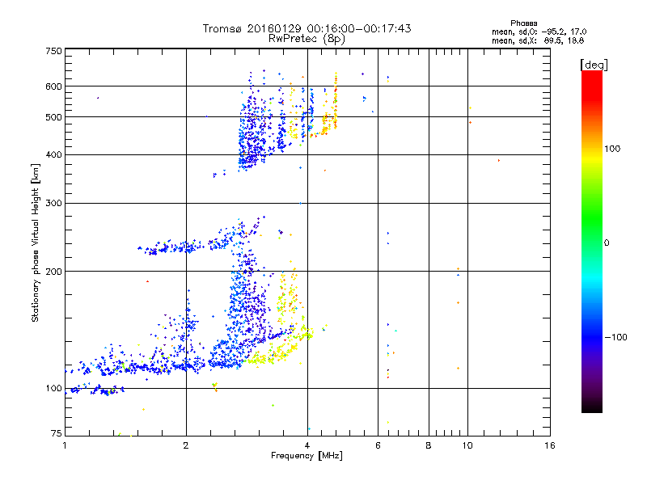
Task: Click the '750' y-axis tick label
Action: [53, 51]
